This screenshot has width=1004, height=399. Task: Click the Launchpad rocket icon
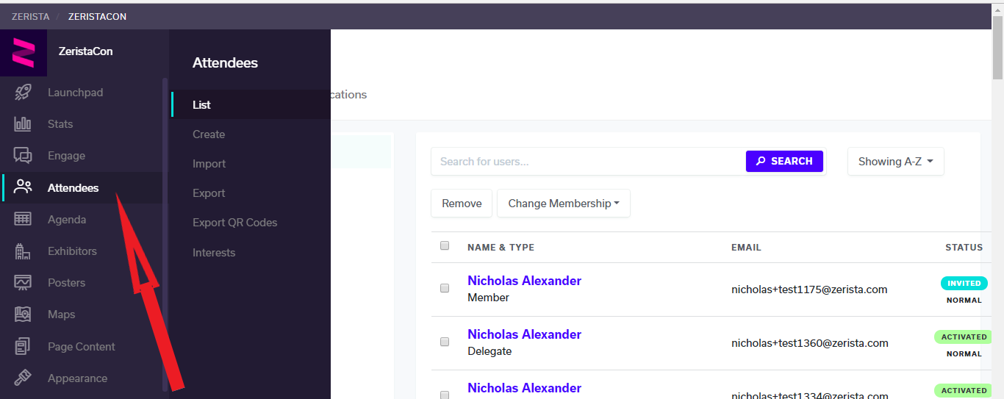click(23, 93)
